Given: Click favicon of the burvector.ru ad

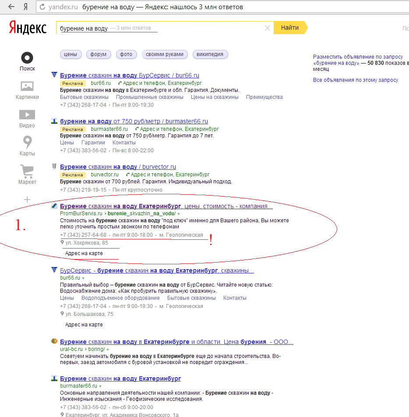Looking at the screenshot, I should pos(54,166).
